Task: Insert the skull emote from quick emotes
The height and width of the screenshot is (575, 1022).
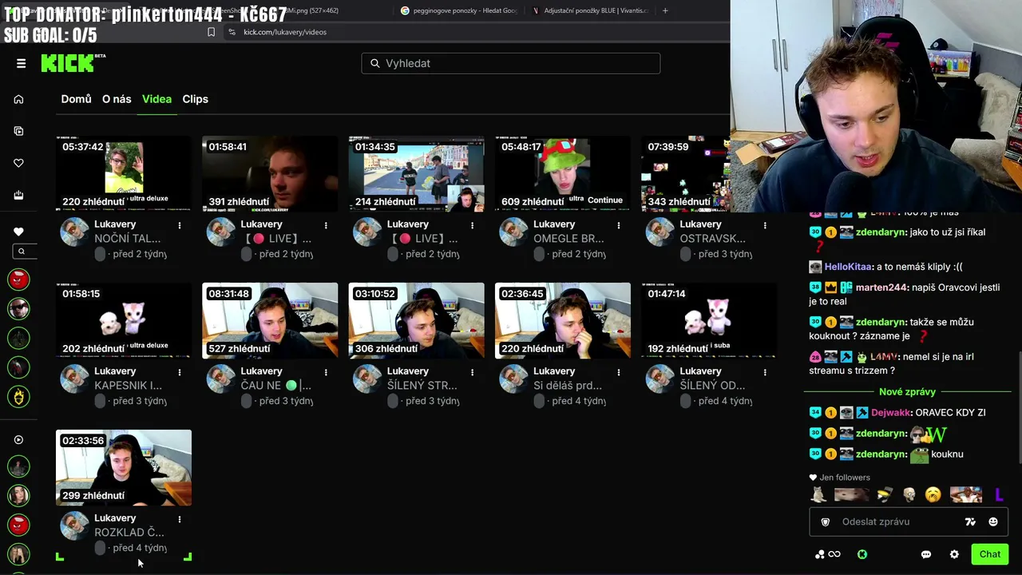Action: coord(909,495)
